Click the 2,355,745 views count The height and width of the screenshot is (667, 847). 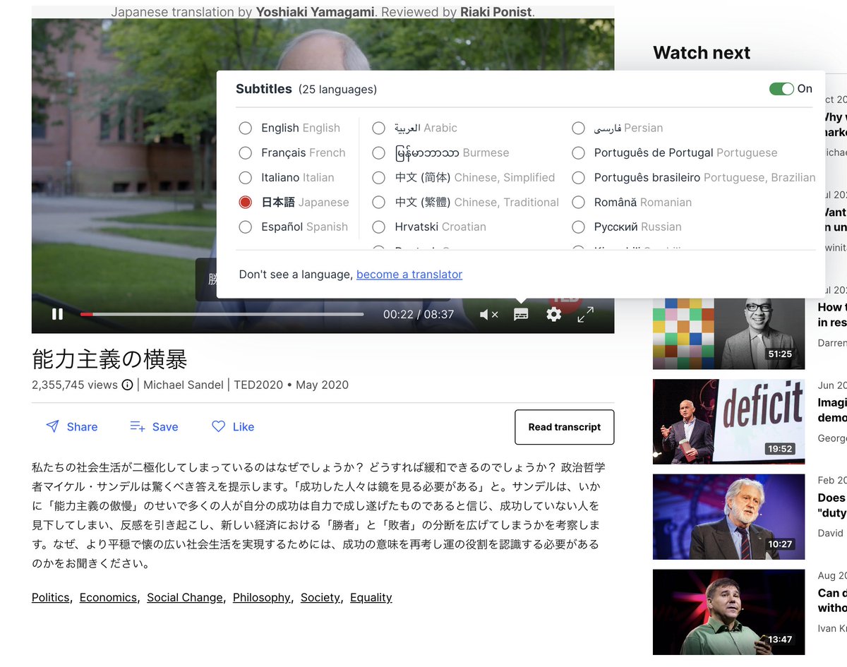tap(75, 385)
